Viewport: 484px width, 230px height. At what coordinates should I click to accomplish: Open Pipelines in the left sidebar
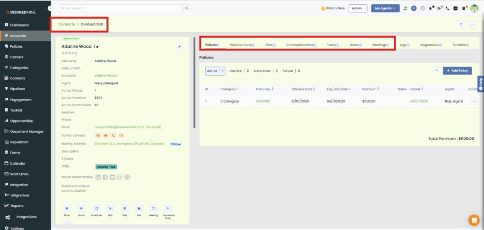click(x=17, y=89)
